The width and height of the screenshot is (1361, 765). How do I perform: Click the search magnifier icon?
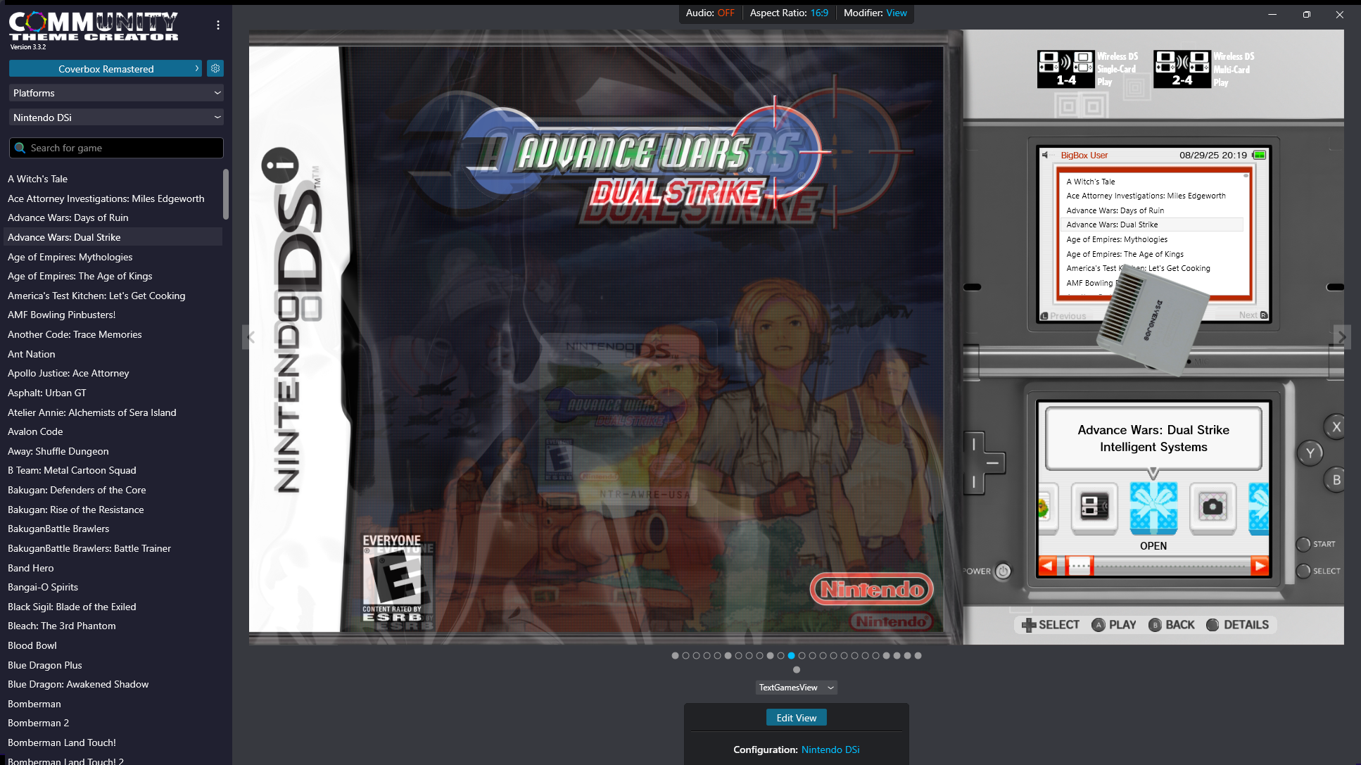20,148
